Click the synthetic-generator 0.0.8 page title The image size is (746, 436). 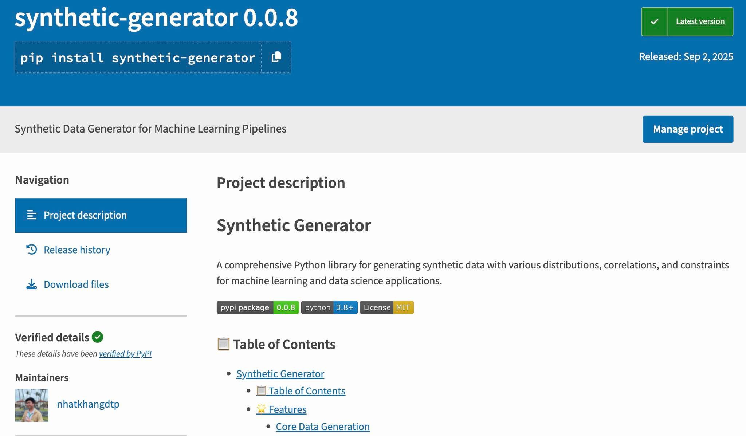[156, 17]
